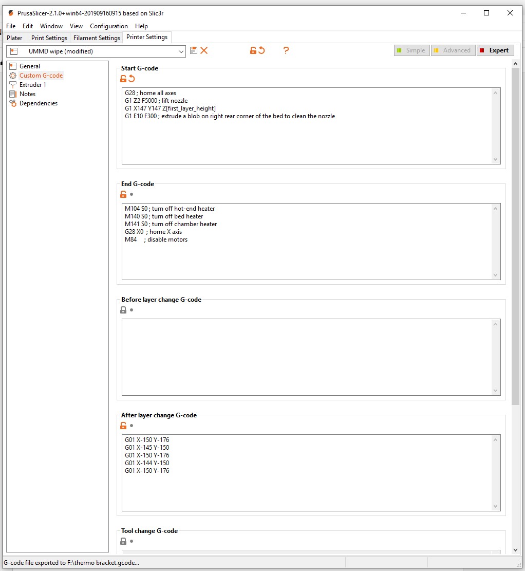This screenshot has height=571, width=525.
Task: Click 'G-code file exported' status bar message
Action: pos(71,563)
